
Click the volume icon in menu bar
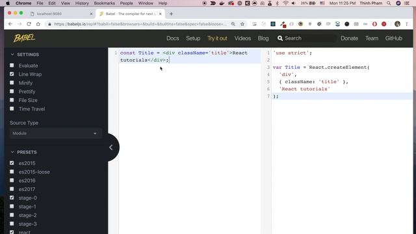[293, 3]
